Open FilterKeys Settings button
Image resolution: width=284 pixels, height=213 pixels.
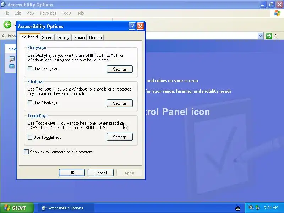click(x=120, y=103)
